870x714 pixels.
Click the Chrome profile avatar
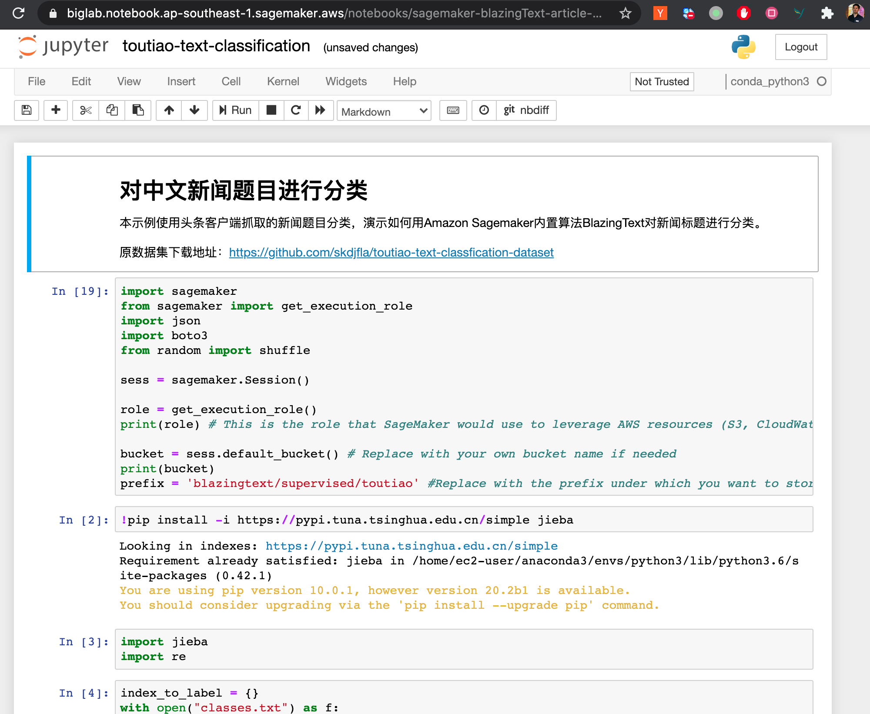click(855, 13)
